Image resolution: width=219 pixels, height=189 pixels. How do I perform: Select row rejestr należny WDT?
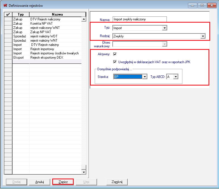[x=47, y=36]
